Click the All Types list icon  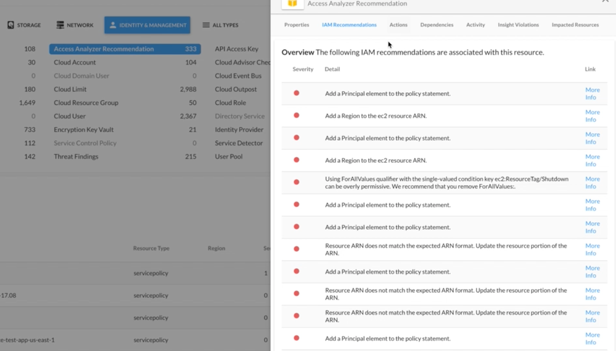point(206,25)
